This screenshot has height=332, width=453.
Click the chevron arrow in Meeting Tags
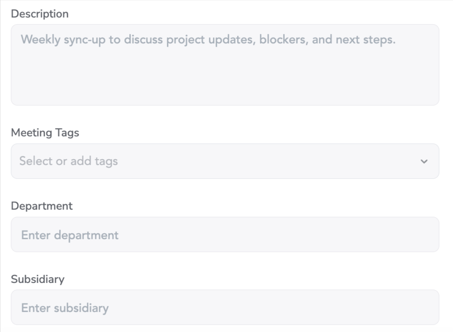424,161
